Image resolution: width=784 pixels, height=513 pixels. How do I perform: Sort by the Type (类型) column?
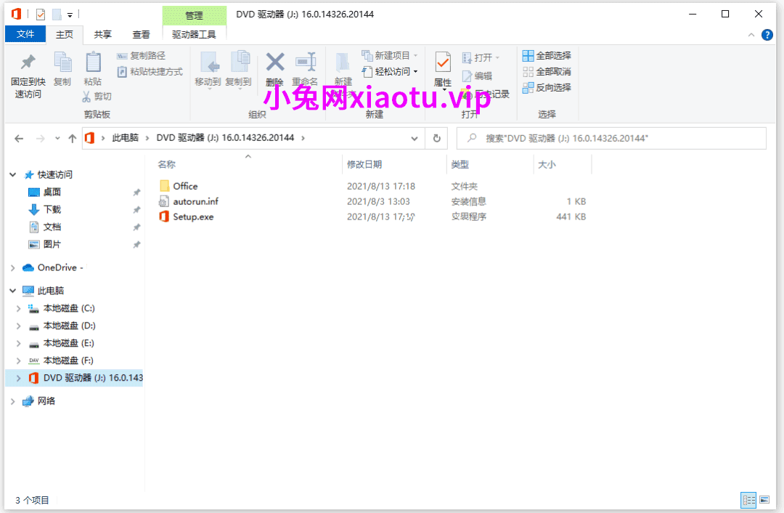460,164
